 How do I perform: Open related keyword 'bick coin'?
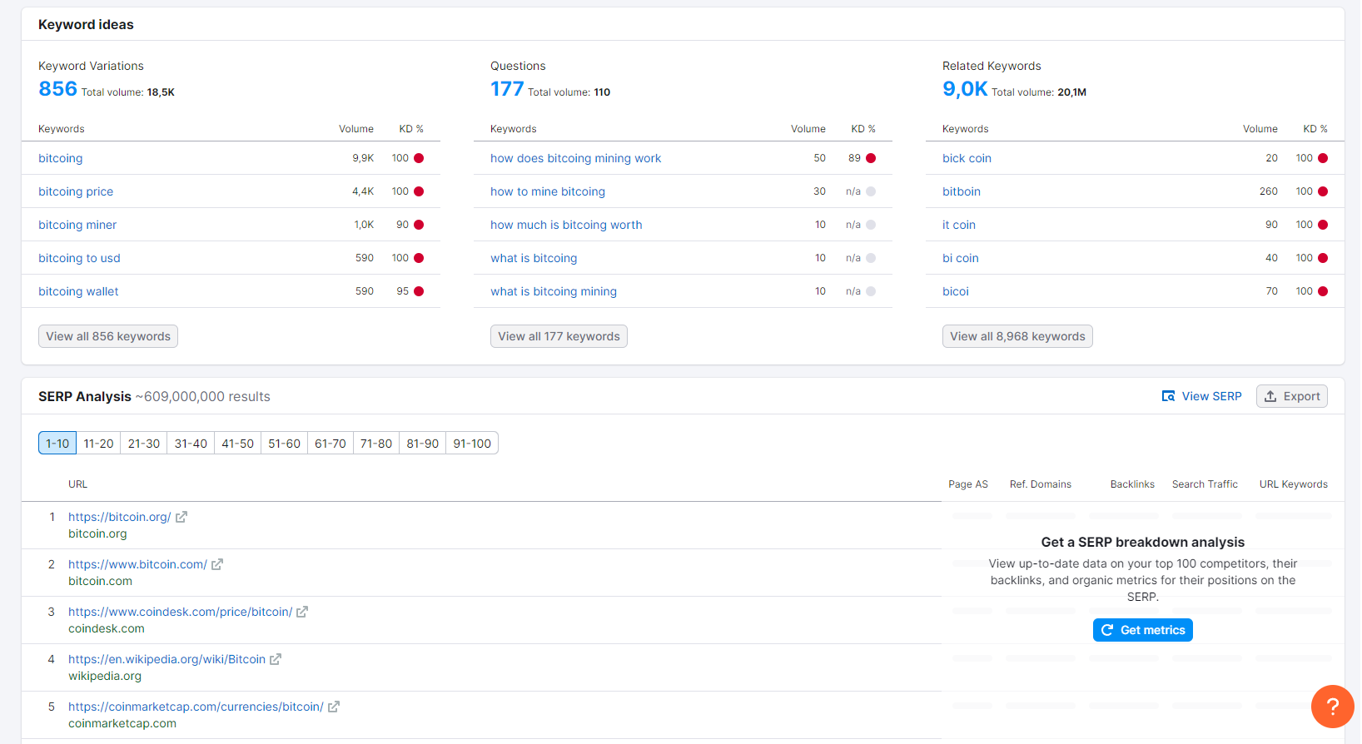967,158
